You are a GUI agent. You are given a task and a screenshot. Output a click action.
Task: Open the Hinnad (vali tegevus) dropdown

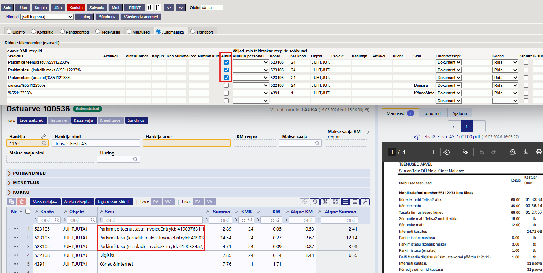47,17
